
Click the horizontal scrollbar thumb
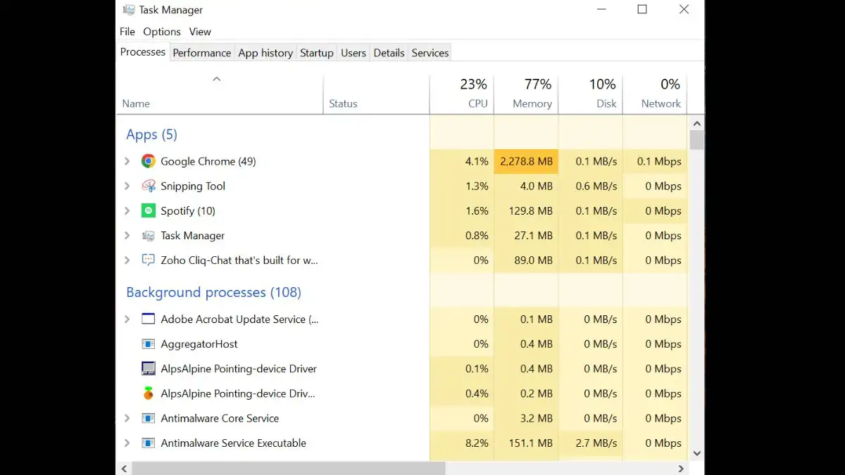click(x=289, y=468)
